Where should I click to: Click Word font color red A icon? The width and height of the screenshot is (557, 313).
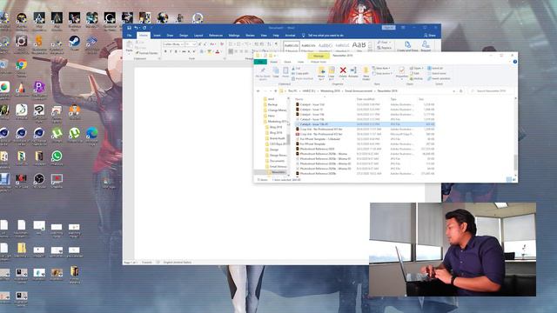point(218,52)
